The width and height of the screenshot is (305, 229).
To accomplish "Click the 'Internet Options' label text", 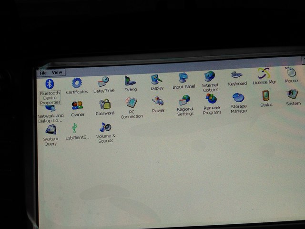I will (210, 88).
